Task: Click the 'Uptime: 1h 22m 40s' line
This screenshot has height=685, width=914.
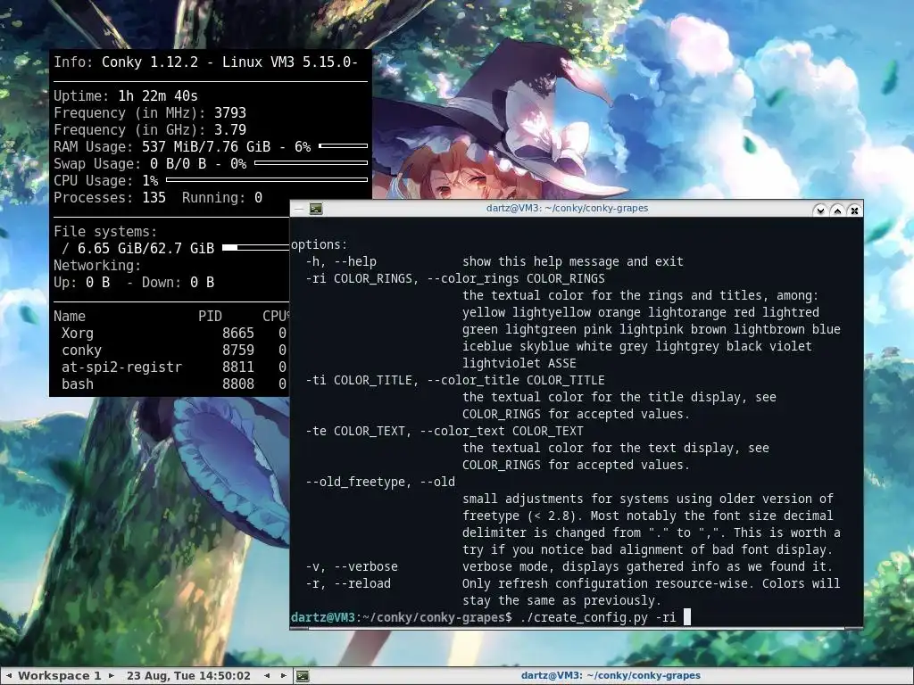Action: pos(126,96)
